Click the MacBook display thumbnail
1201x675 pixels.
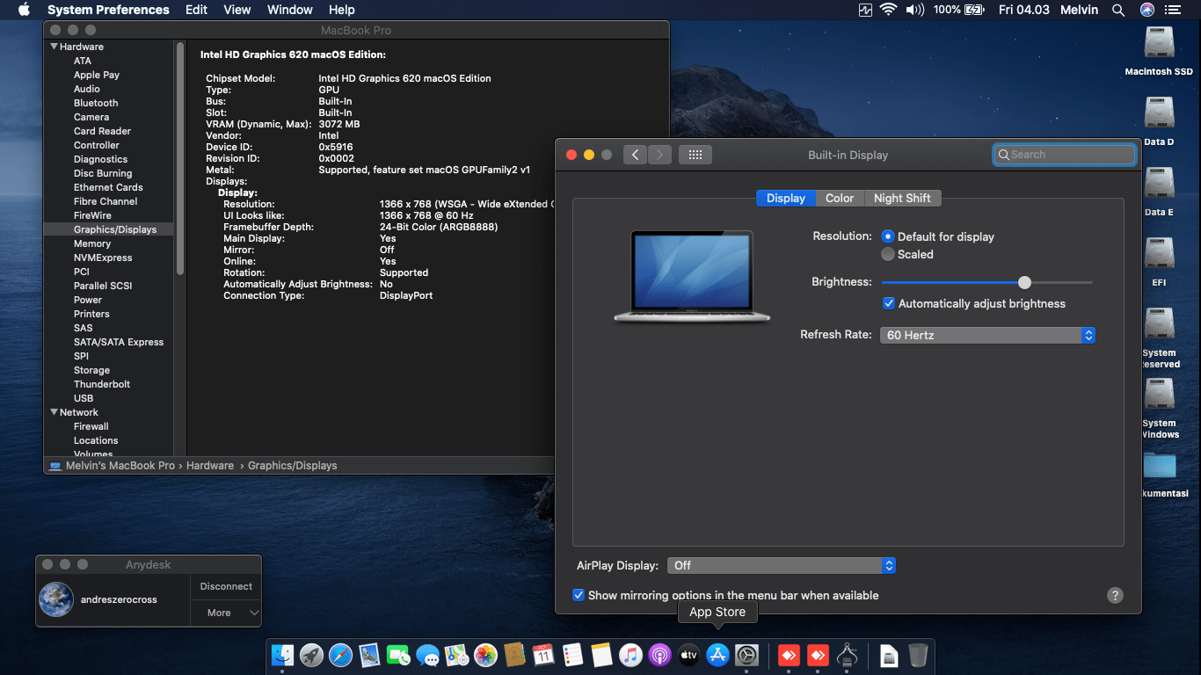(692, 277)
